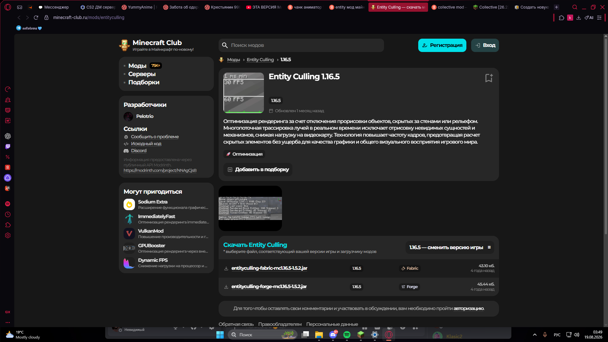The image size is (608, 342).
Task: Click the GX Corner icon in sidebar
Action: click(8, 312)
